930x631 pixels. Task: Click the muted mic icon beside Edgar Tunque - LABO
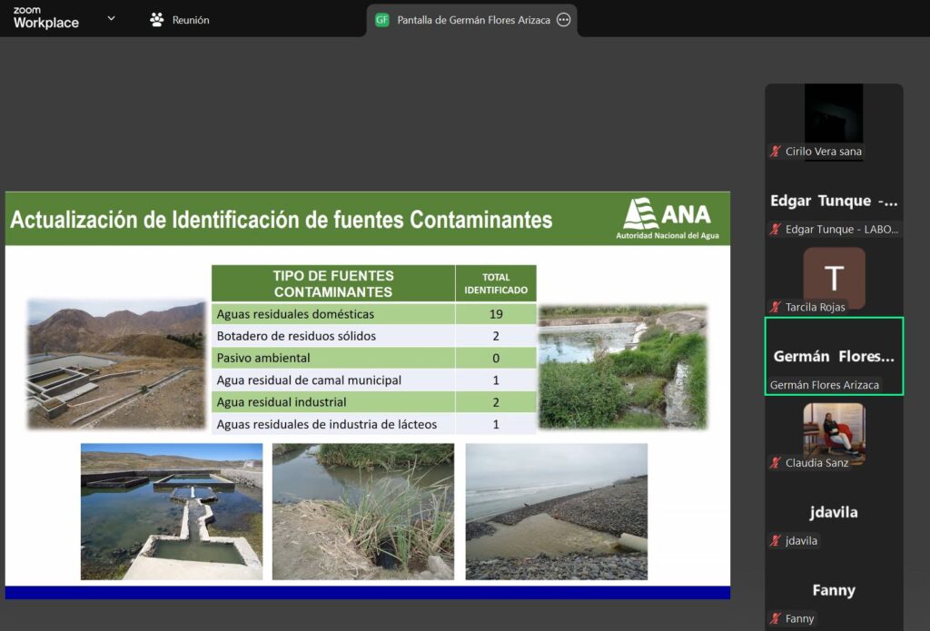click(x=776, y=230)
